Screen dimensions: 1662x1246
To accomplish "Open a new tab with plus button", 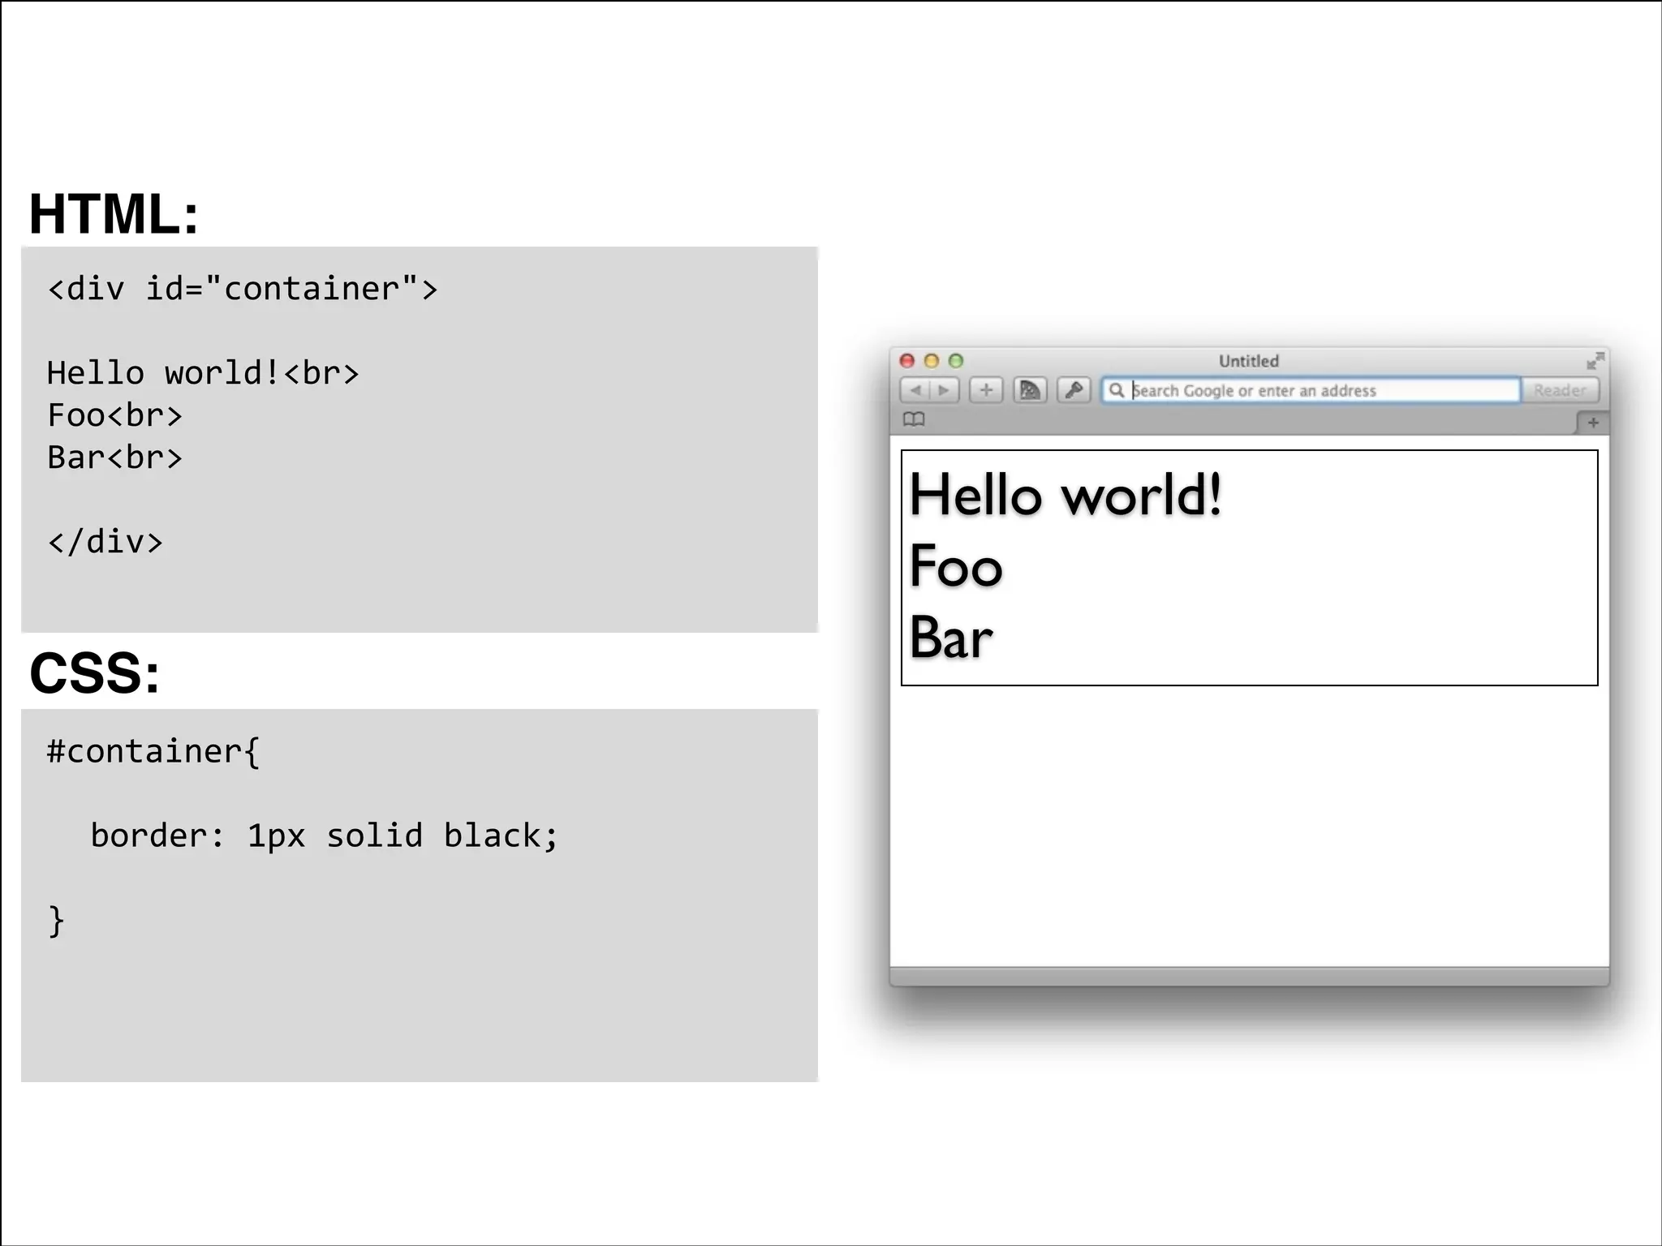I will 1593,423.
